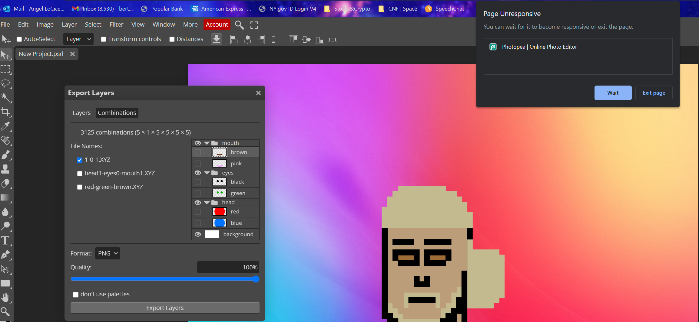The height and width of the screenshot is (322, 699).
Task: Select the Dodge tool
Action: click(x=6, y=226)
